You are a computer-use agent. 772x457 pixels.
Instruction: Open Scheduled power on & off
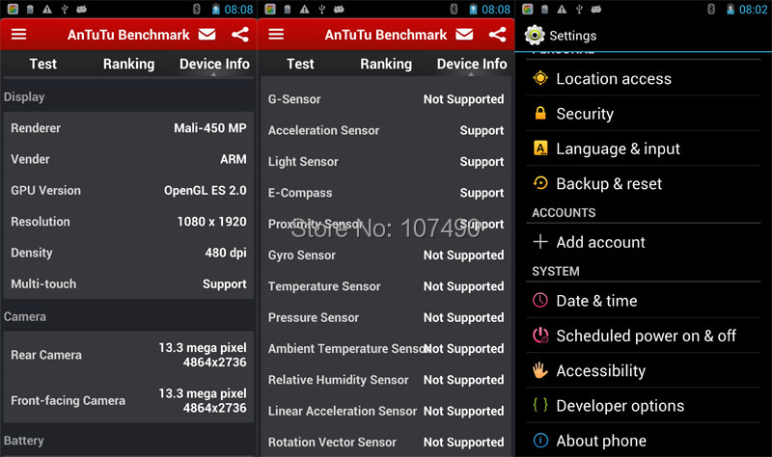click(644, 335)
